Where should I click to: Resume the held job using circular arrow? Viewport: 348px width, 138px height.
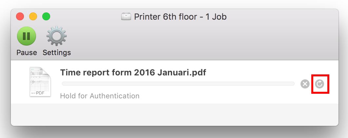click(319, 84)
